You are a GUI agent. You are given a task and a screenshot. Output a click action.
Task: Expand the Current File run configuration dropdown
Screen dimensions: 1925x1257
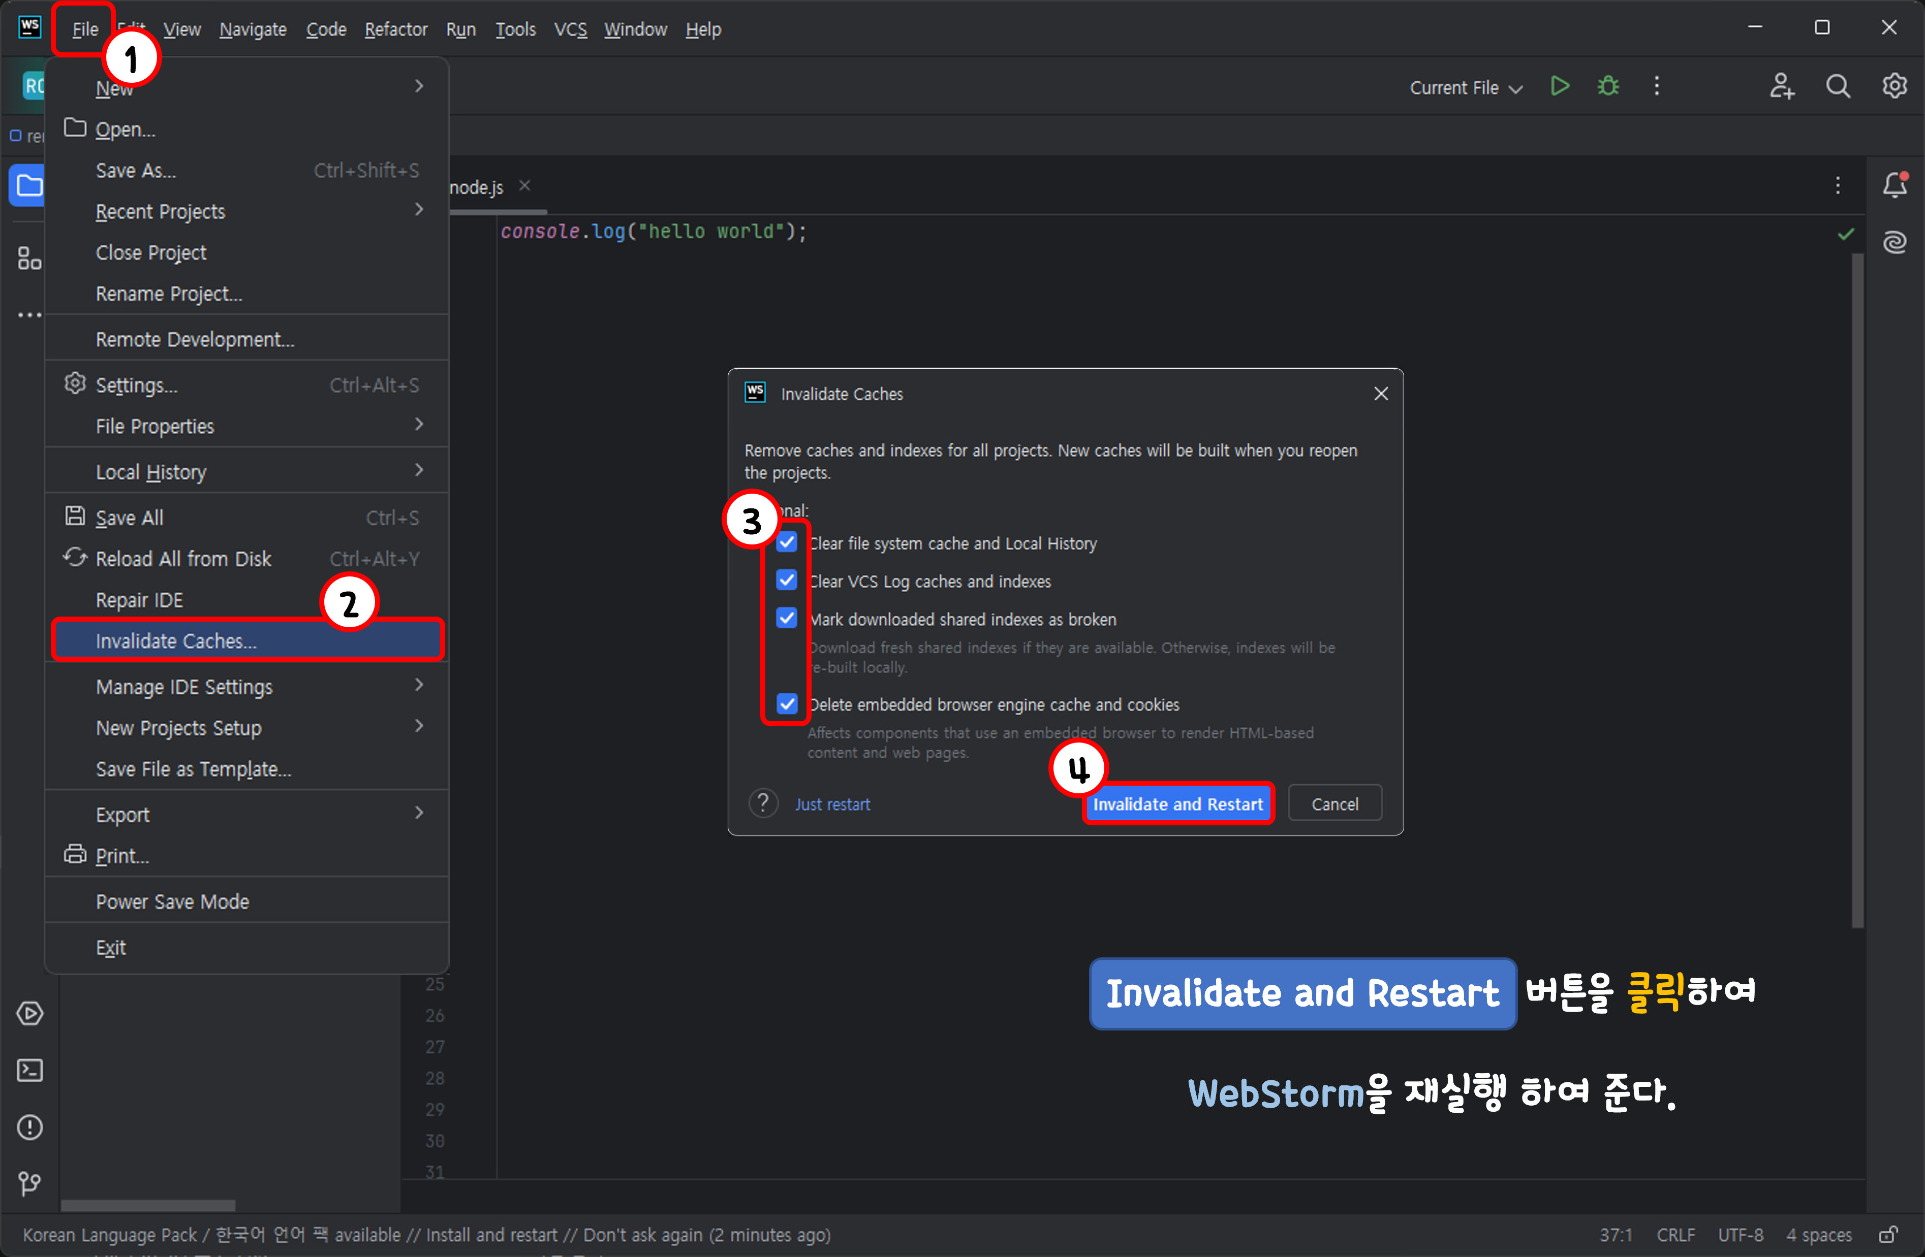point(1466,87)
